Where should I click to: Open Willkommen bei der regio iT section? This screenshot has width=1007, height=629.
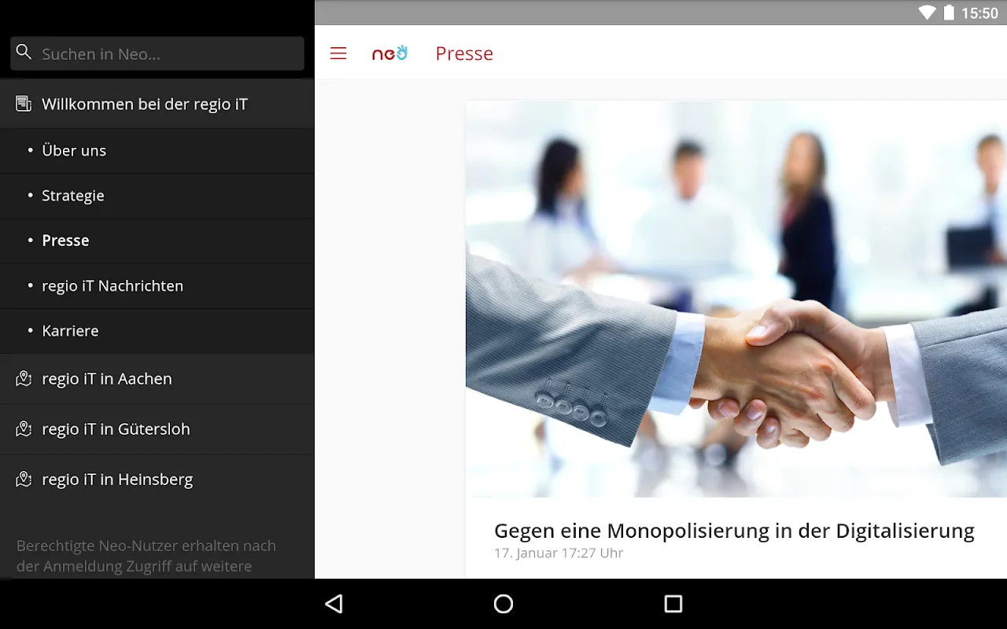point(157,104)
